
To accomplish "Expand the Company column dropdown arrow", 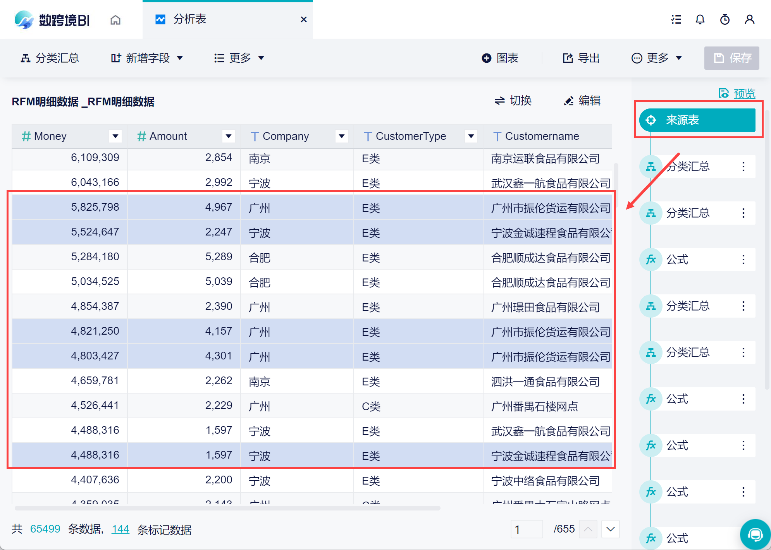I will (341, 136).
